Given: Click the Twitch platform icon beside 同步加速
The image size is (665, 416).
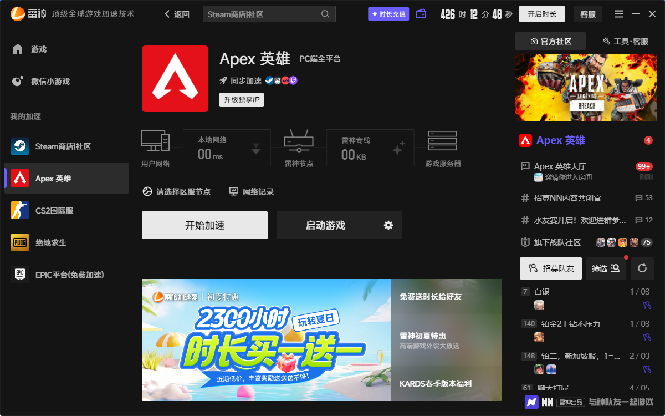Looking at the screenshot, I should point(294,80).
